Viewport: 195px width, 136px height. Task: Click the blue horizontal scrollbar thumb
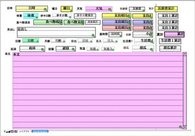(x=40, y=131)
